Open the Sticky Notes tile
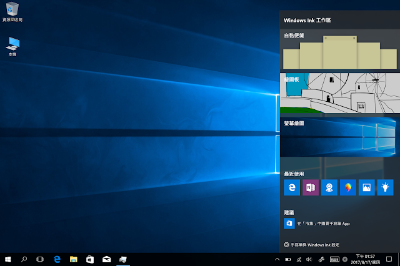The image size is (400, 266). [340, 49]
